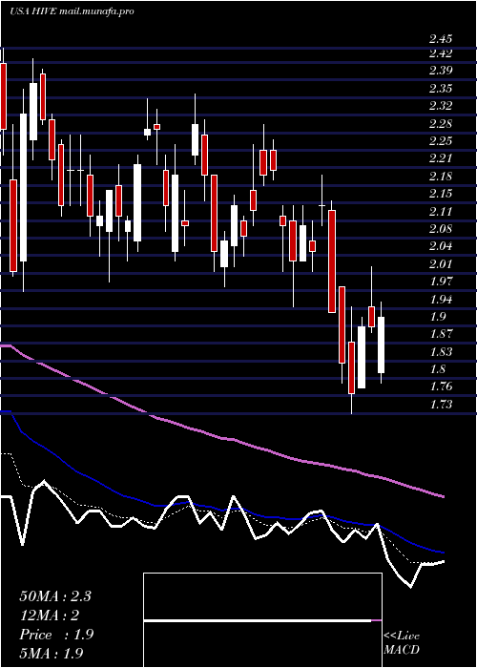The image size is (477, 668).
Task: Select the 2.01 price axis label
Action: [x=441, y=264]
